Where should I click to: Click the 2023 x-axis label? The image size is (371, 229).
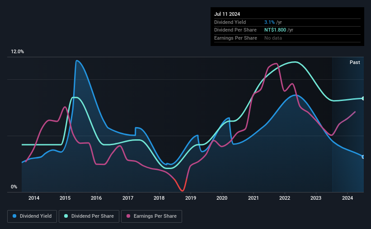tap(316, 198)
